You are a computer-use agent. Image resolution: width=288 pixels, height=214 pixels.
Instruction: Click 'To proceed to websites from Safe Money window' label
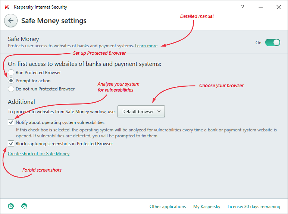pos(62,112)
